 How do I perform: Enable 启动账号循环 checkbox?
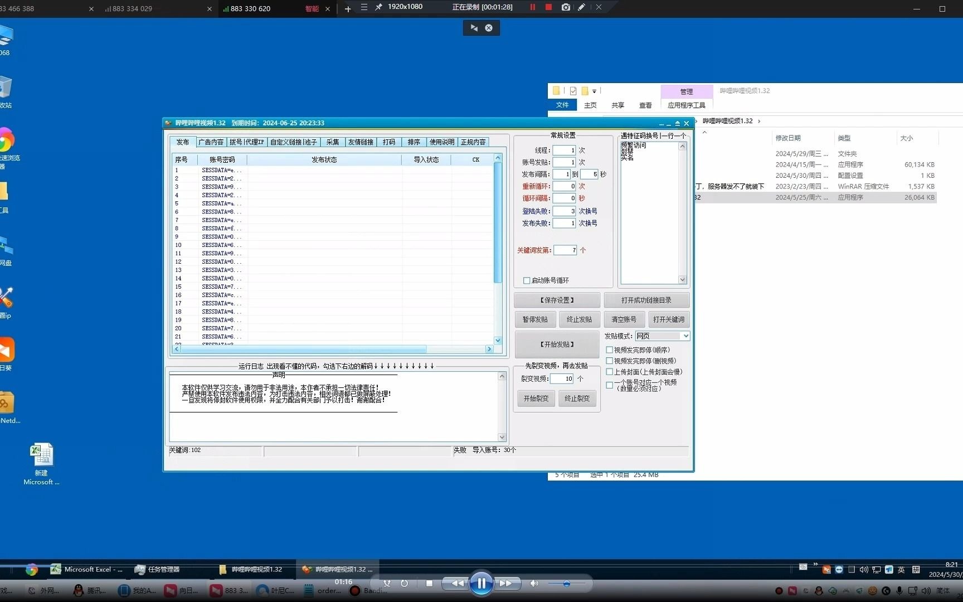pyautogui.click(x=527, y=280)
